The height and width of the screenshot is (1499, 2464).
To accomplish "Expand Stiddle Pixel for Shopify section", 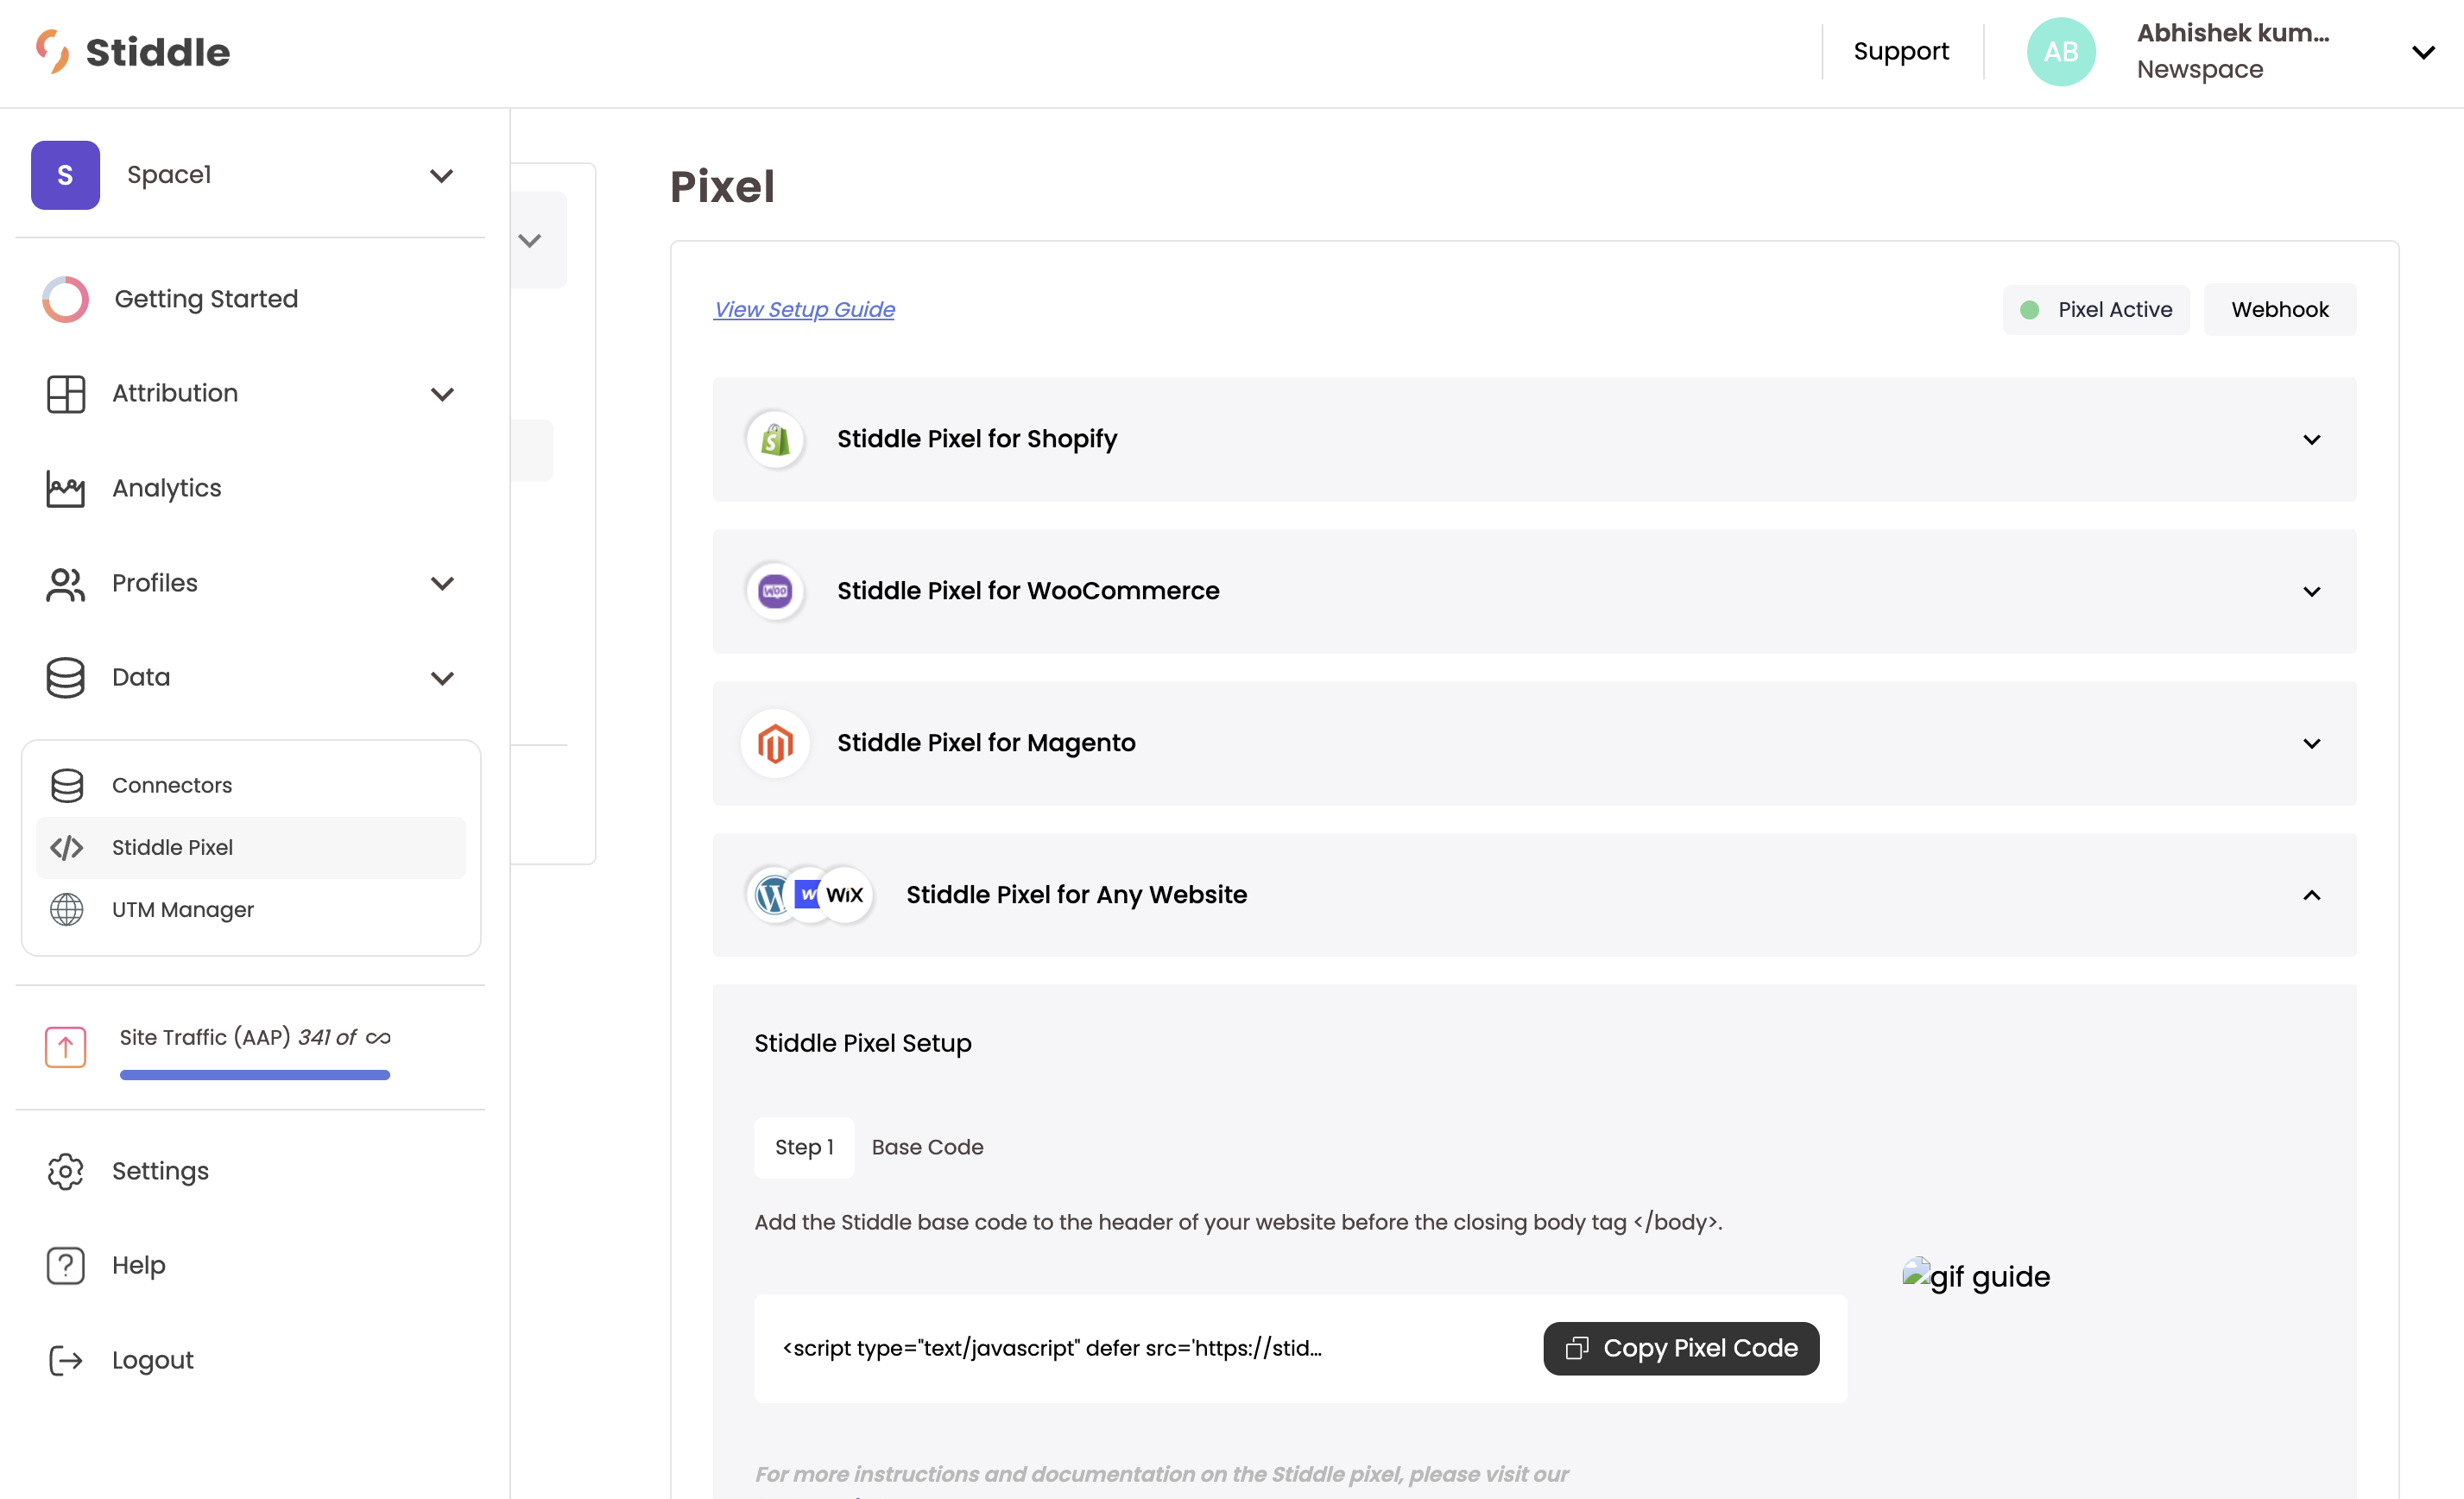I will click(x=2311, y=440).
